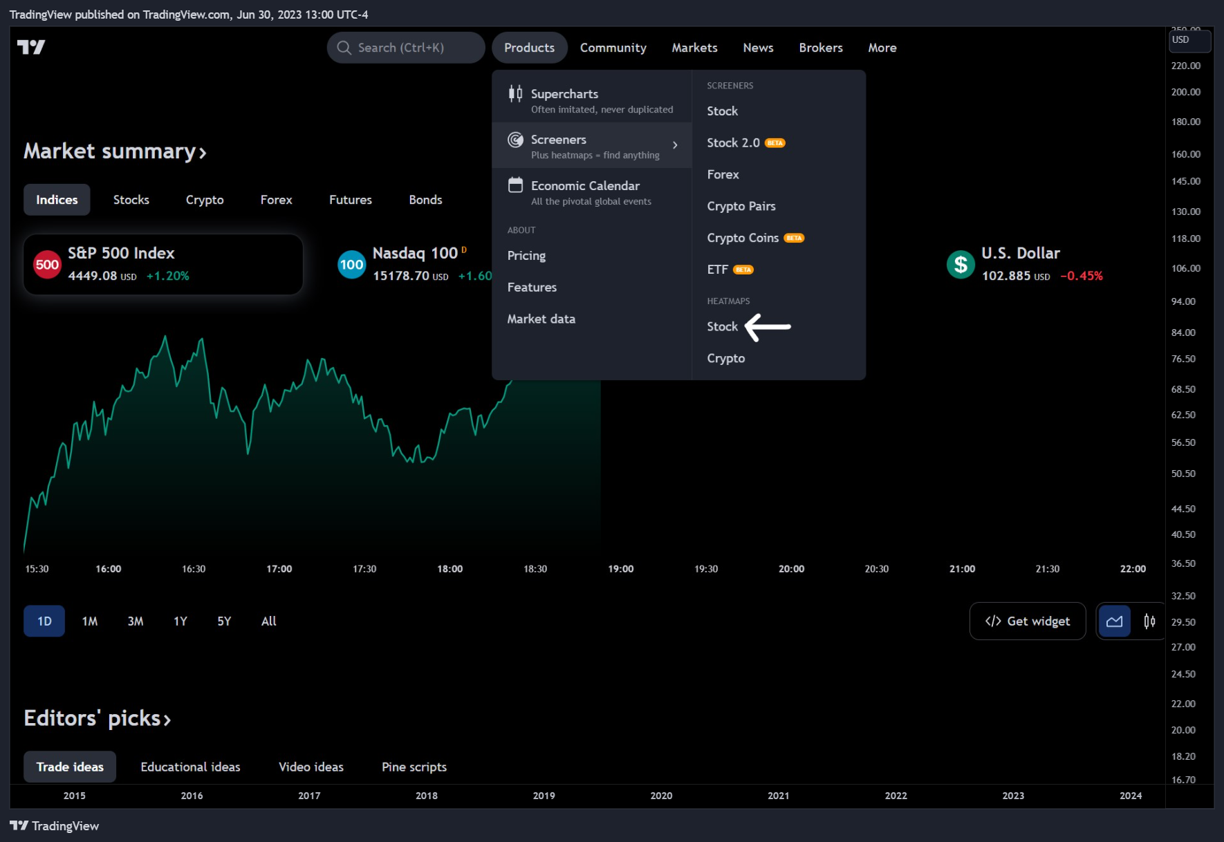This screenshot has height=842, width=1224.
Task: Open the Pricing link
Action: [x=526, y=256]
